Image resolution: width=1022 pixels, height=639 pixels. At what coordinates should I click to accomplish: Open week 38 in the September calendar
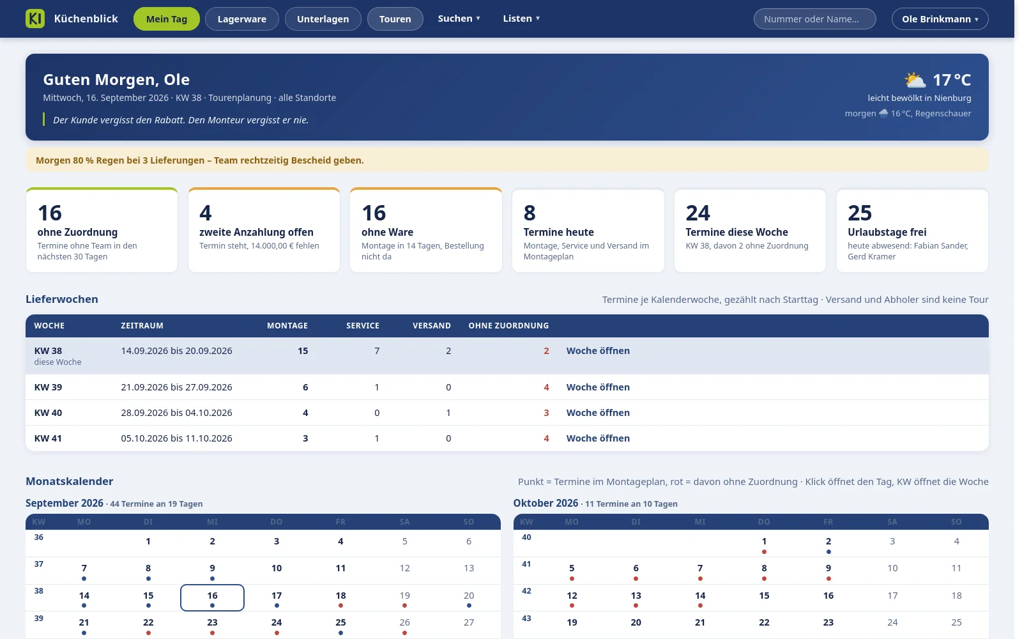(39, 591)
